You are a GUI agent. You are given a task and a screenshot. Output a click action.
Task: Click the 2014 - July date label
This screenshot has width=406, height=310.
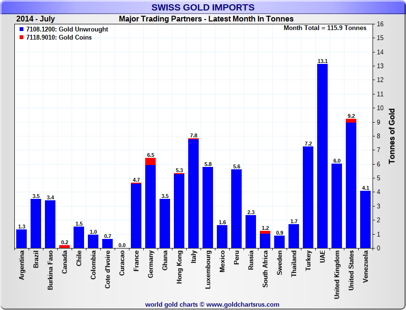(36, 19)
